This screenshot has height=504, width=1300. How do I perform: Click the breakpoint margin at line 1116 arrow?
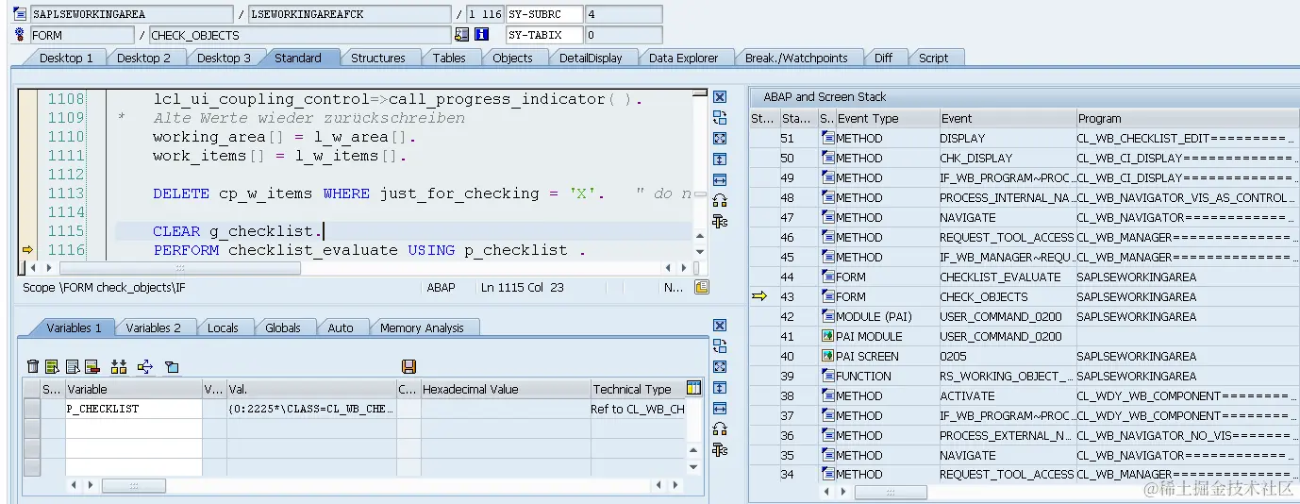pyautogui.click(x=27, y=249)
